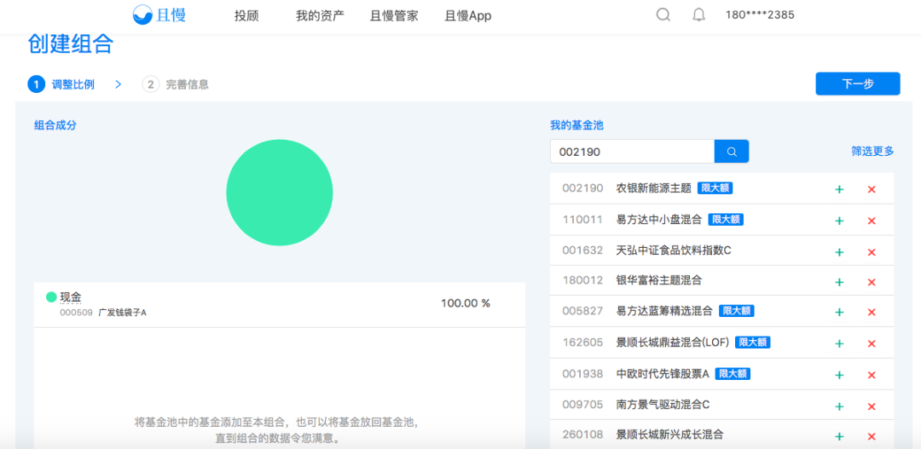Remove 景顺长城鼎益混合(LOF) with red X

pos(872,343)
